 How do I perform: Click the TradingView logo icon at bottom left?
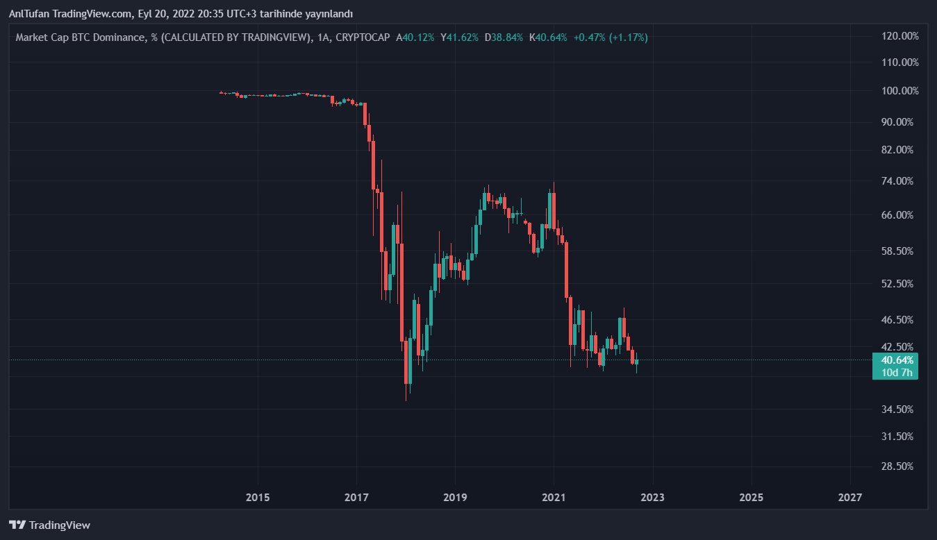17,525
